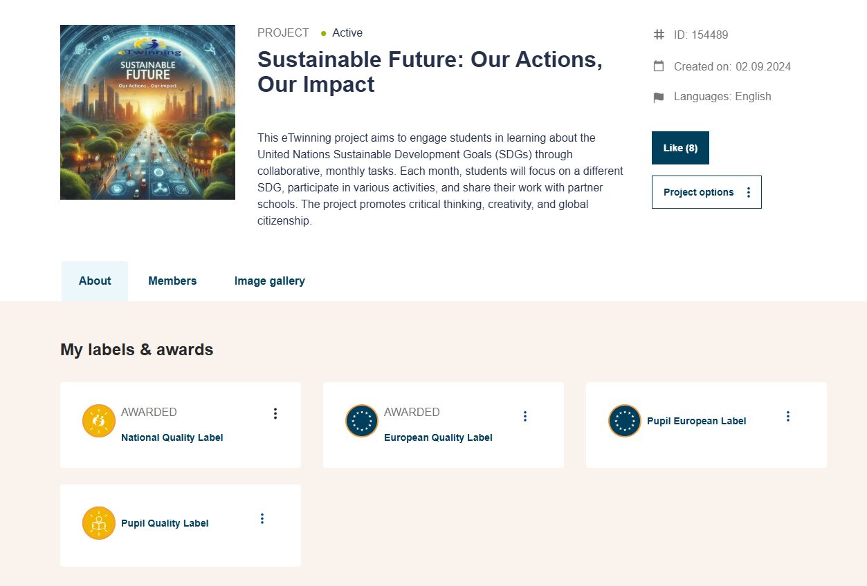Select the About tab
The width and height of the screenshot is (867, 586).
pos(95,281)
